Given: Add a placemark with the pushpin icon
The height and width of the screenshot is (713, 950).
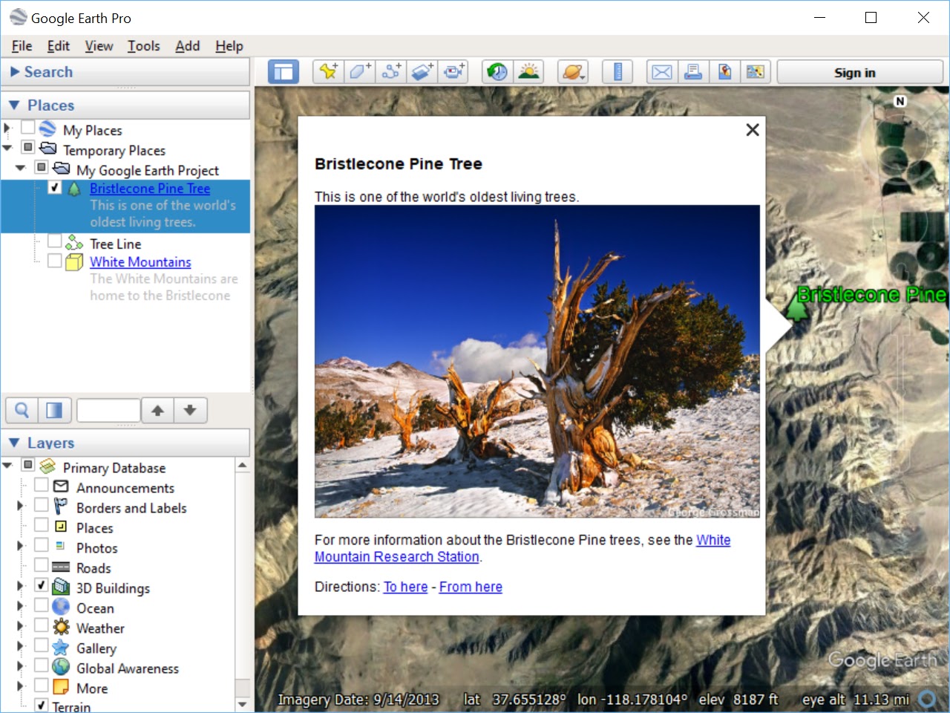Looking at the screenshot, I should (328, 72).
